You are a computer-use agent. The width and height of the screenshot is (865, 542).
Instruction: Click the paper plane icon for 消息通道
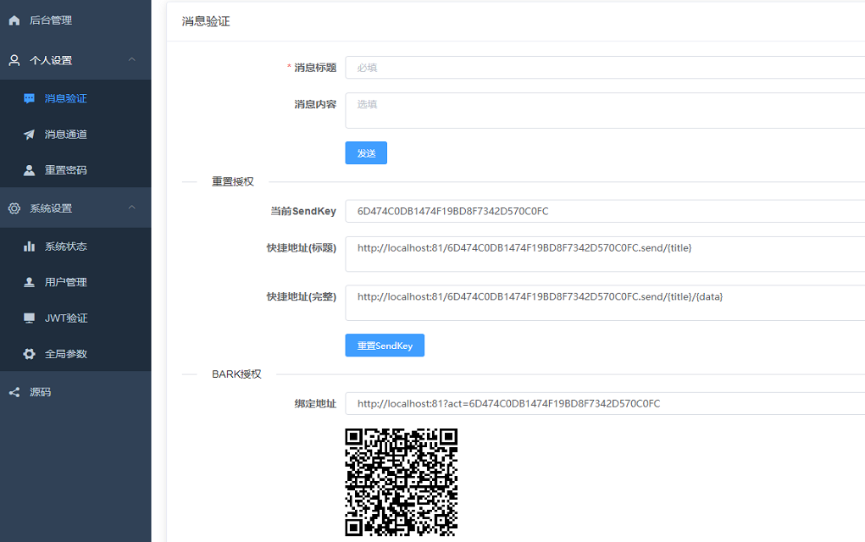coord(30,135)
